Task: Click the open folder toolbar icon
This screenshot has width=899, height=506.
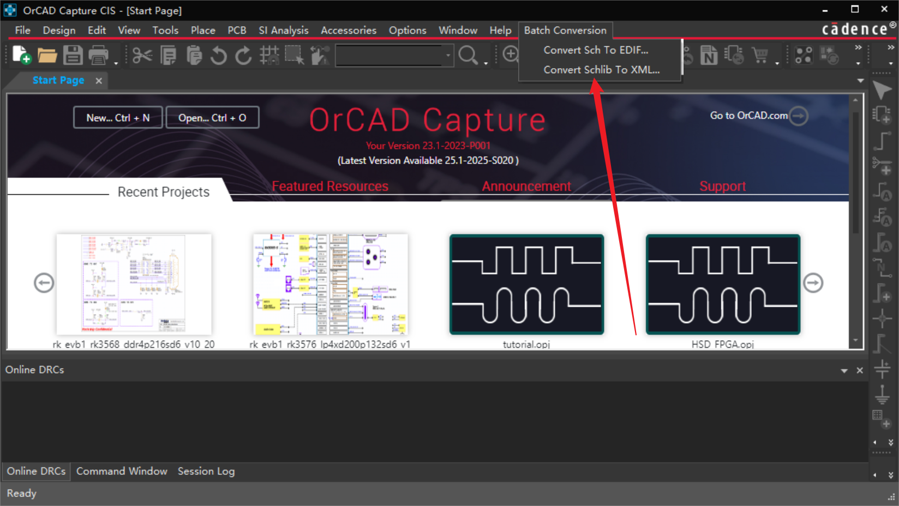Action: [47, 55]
